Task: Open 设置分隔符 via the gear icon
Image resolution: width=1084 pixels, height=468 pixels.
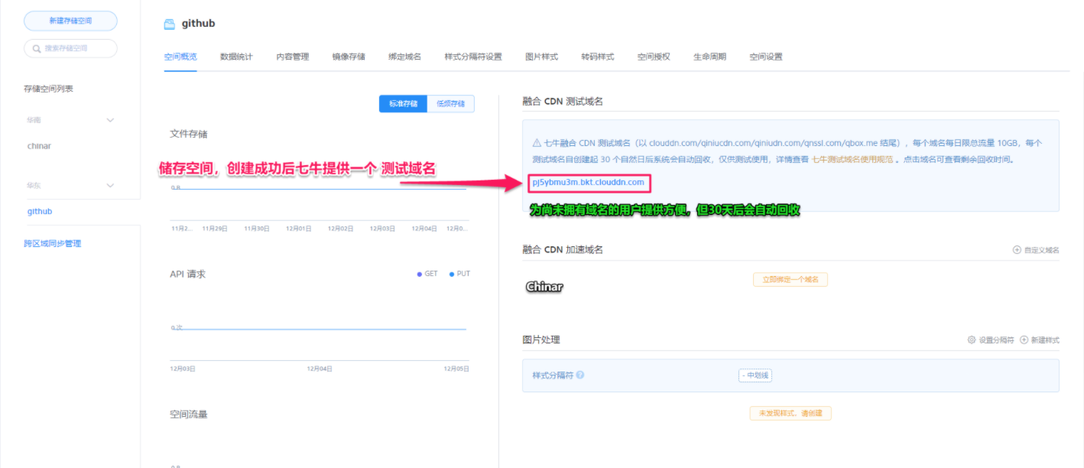Action: pyautogui.click(x=972, y=340)
